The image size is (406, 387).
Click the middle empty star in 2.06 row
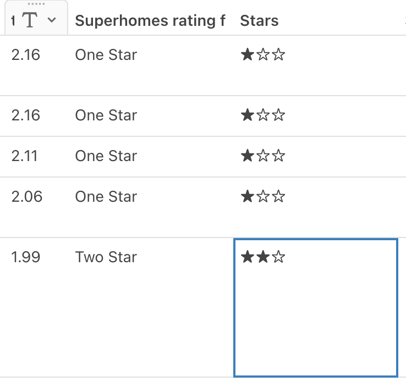(263, 196)
